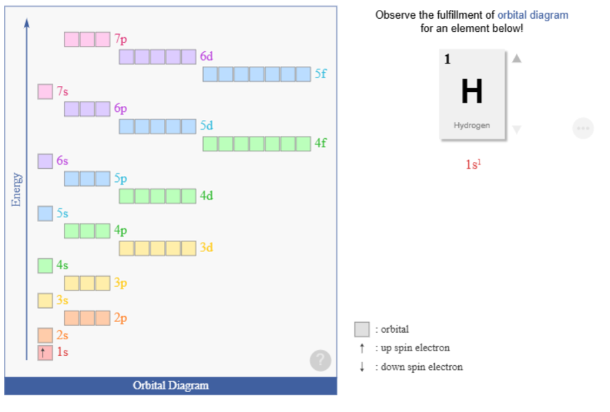Click the last 4f orbital box
Image resolution: width=610 pixels, height=412 pixels.
click(304, 143)
